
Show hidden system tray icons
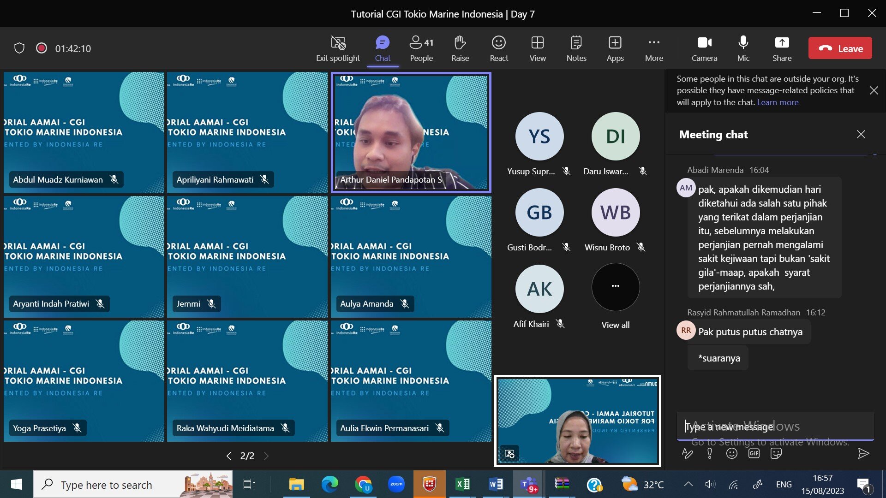pyautogui.click(x=688, y=484)
